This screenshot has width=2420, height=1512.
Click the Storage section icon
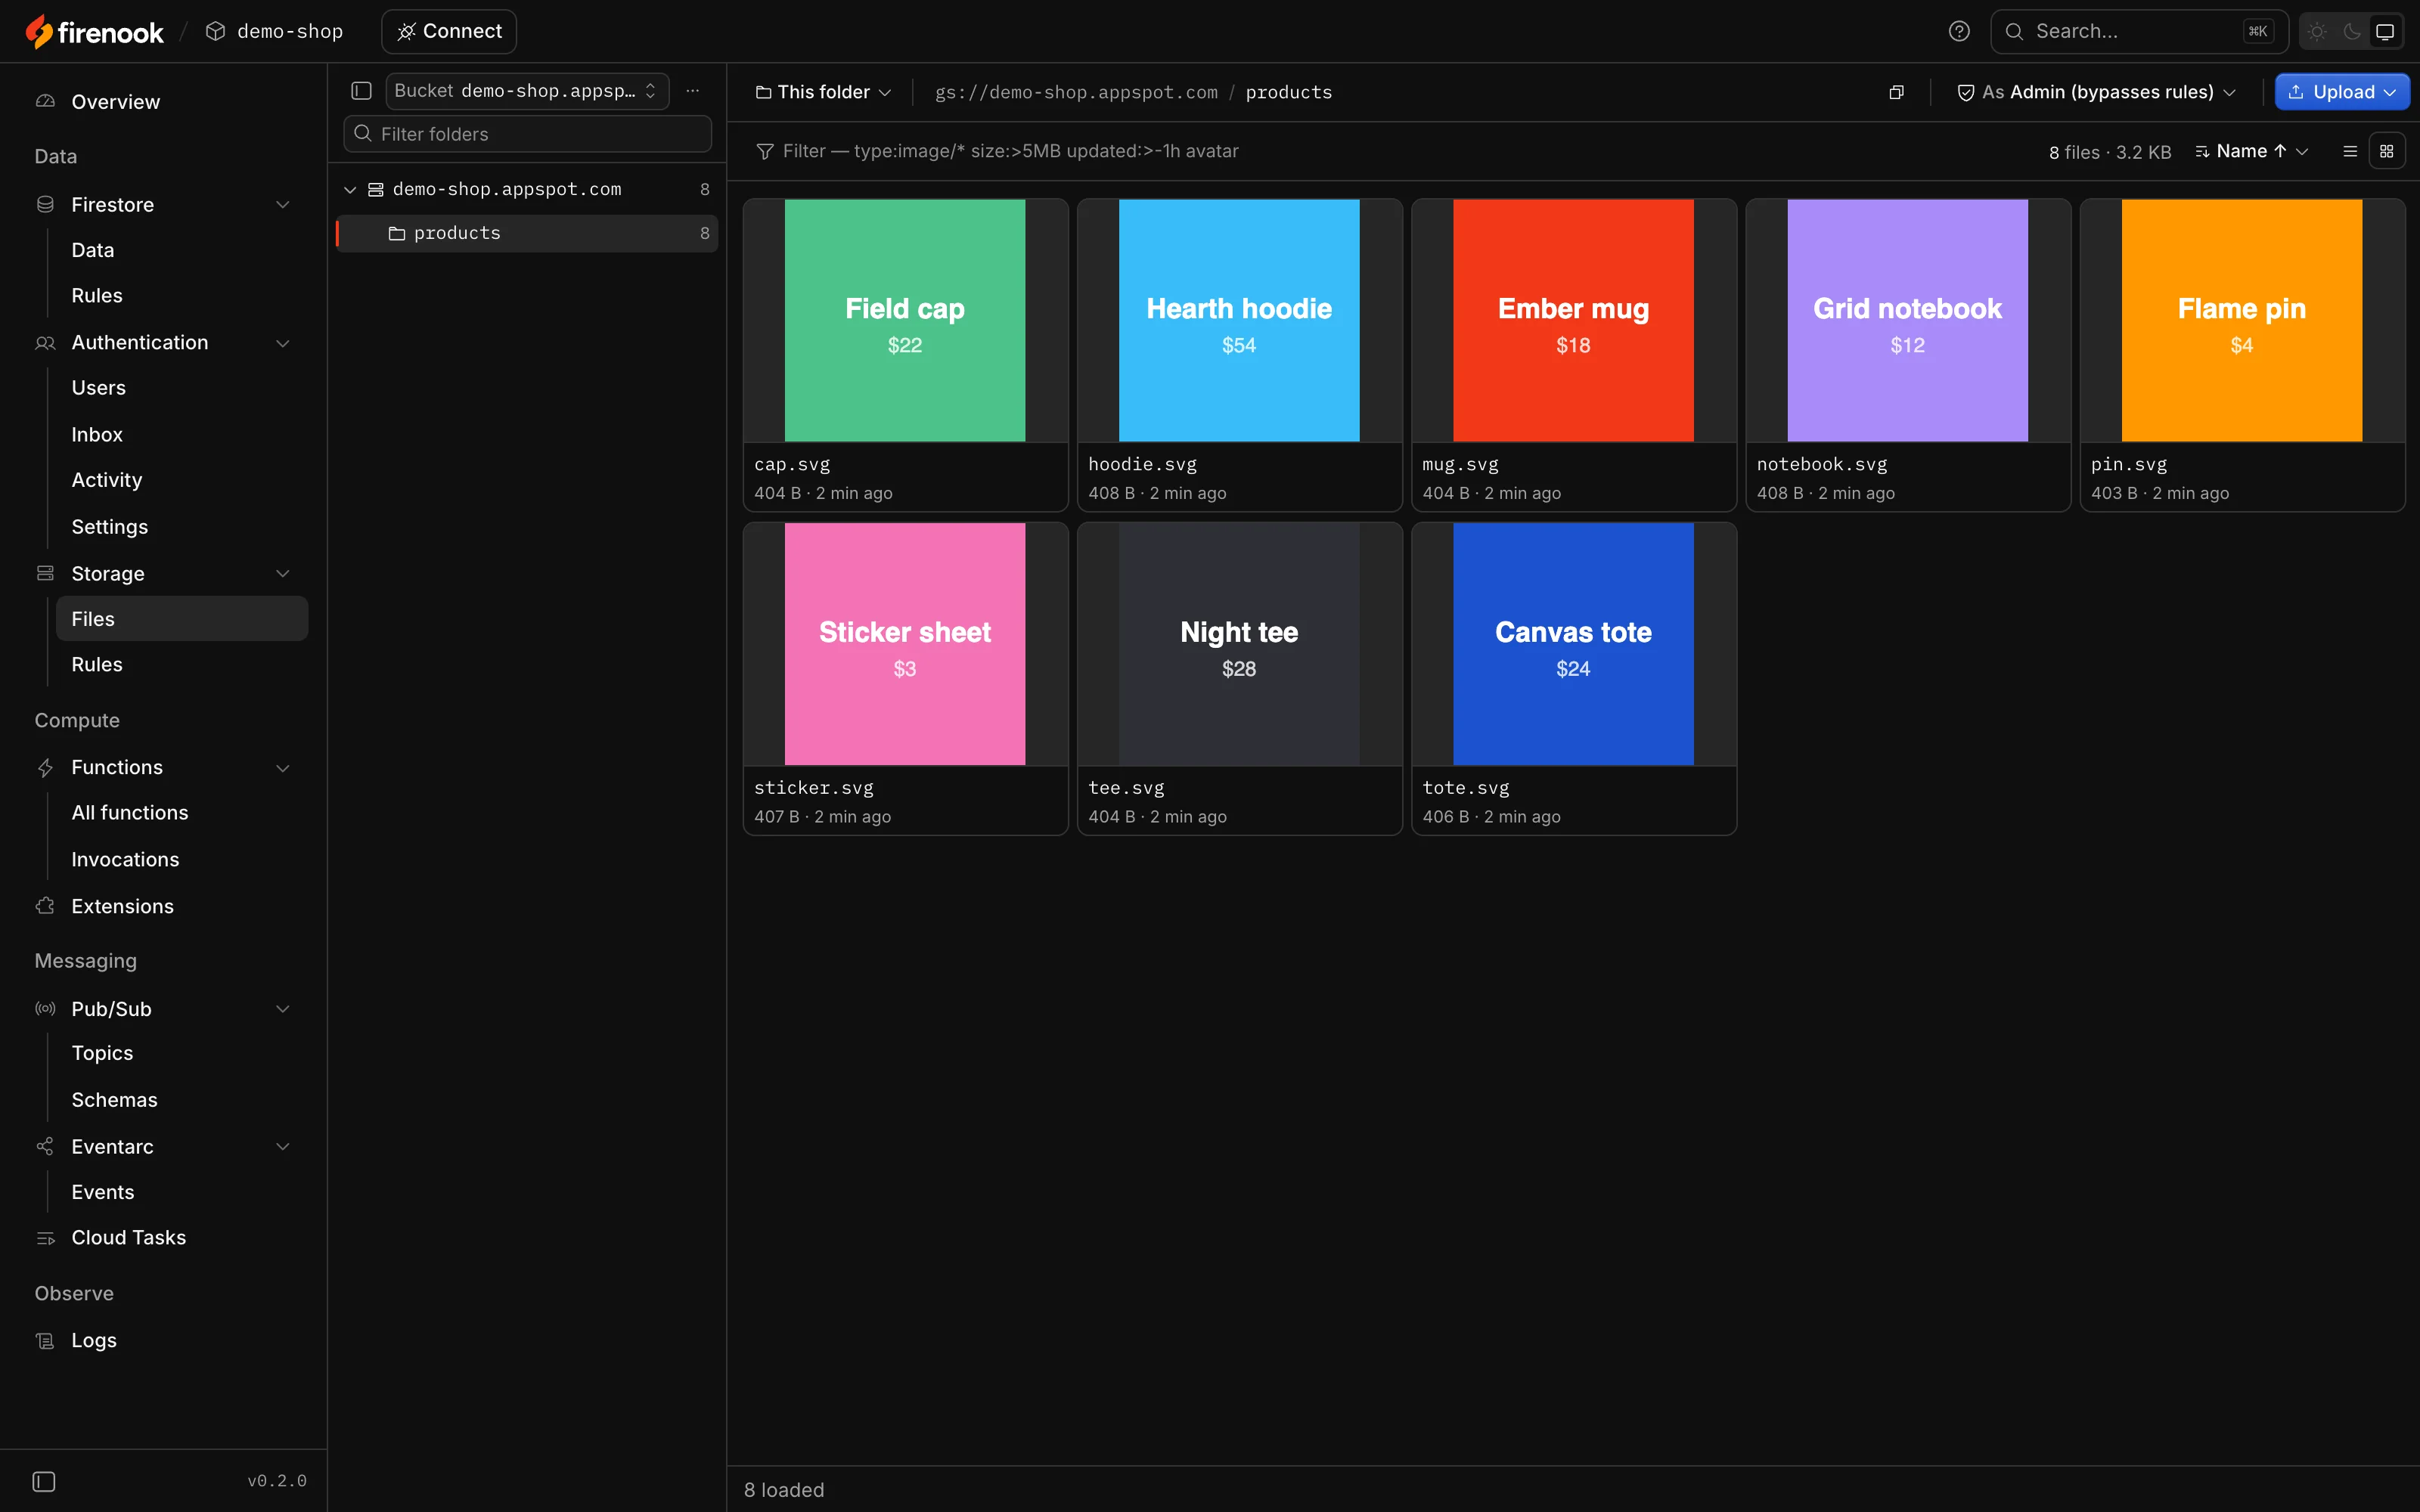click(x=45, y=573)
